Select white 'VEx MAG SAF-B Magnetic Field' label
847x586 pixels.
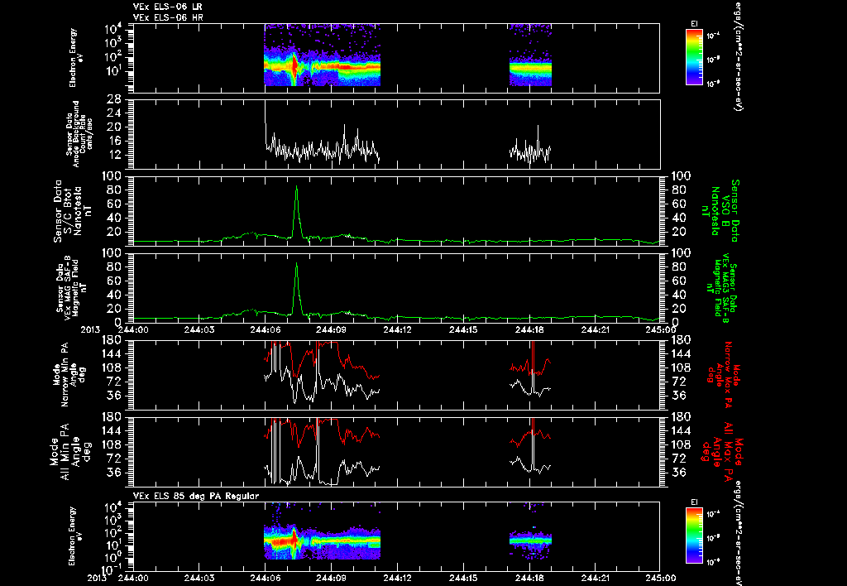point(71,288)
